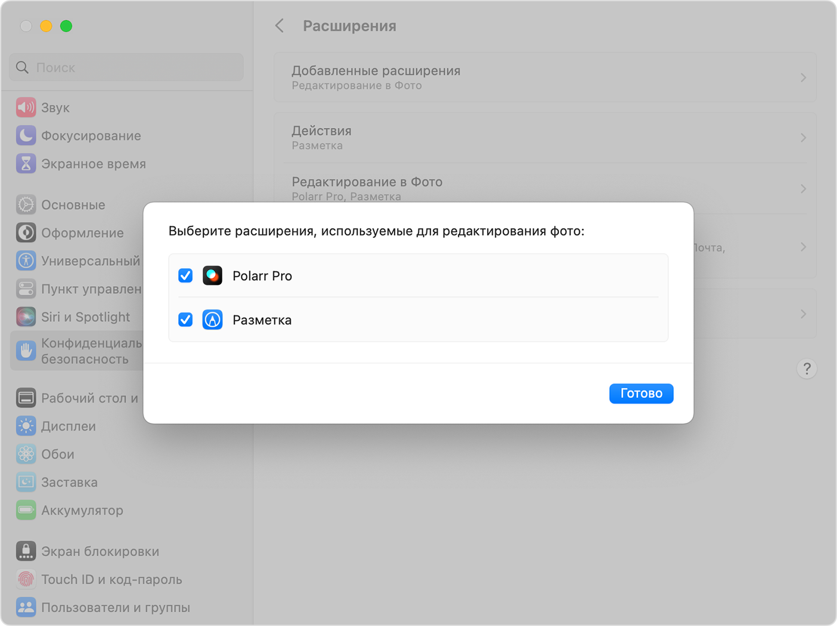Viewport: 837px width, 626px height.
Task: Open Пользователи и группы icon
Action: [26, 607]
